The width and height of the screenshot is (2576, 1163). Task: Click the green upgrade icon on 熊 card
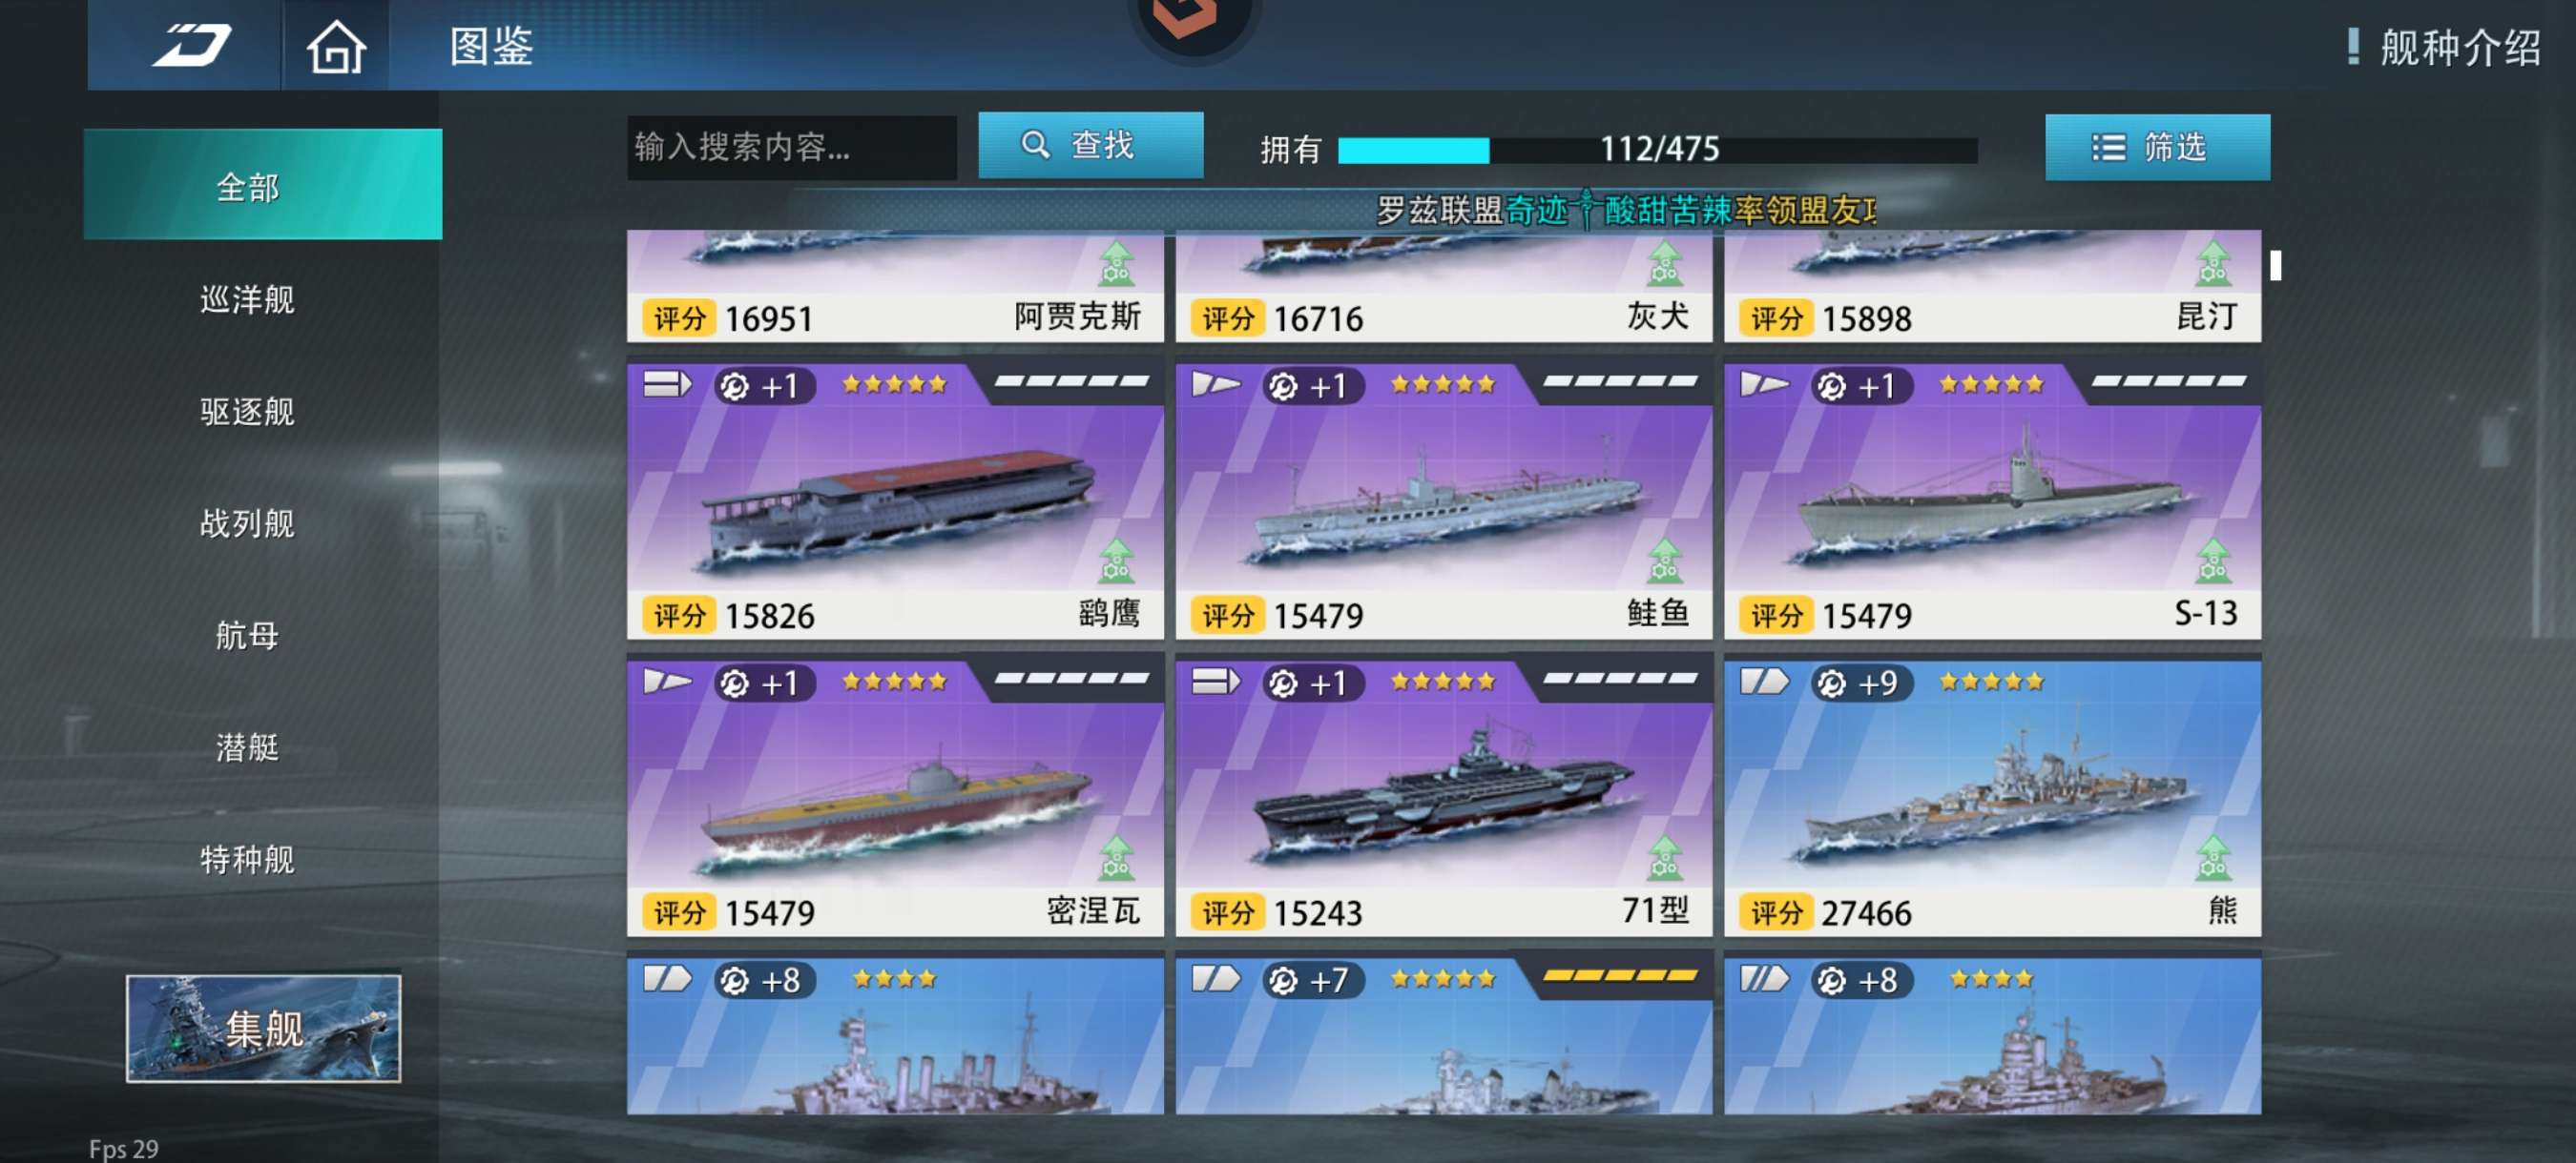[2213, 858]
